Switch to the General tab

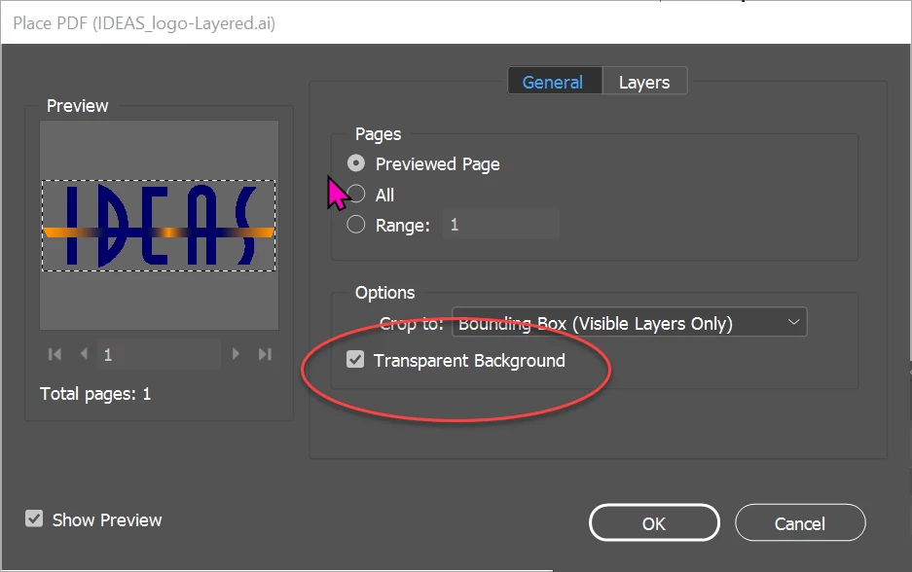click(x=554, y=82)
